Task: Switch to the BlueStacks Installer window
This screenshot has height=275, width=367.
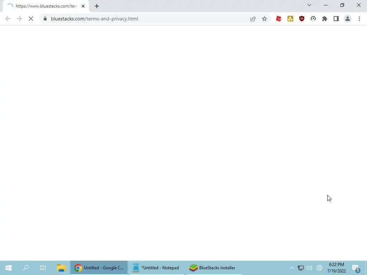Action: click(214, 268)
